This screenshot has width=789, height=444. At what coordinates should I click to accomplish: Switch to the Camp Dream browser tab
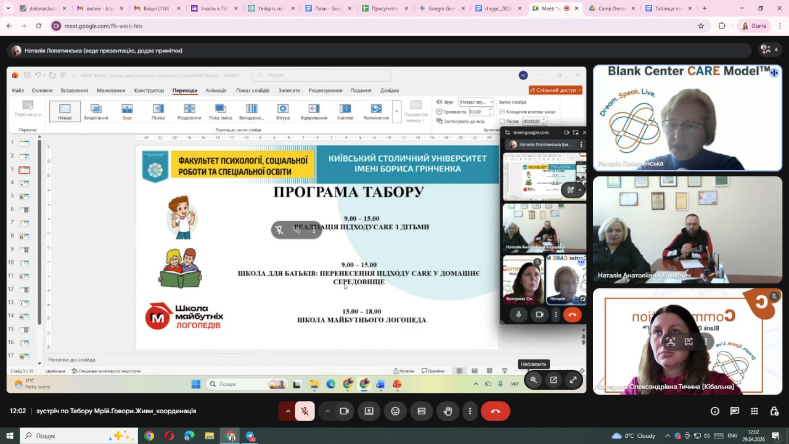[608, 9]
